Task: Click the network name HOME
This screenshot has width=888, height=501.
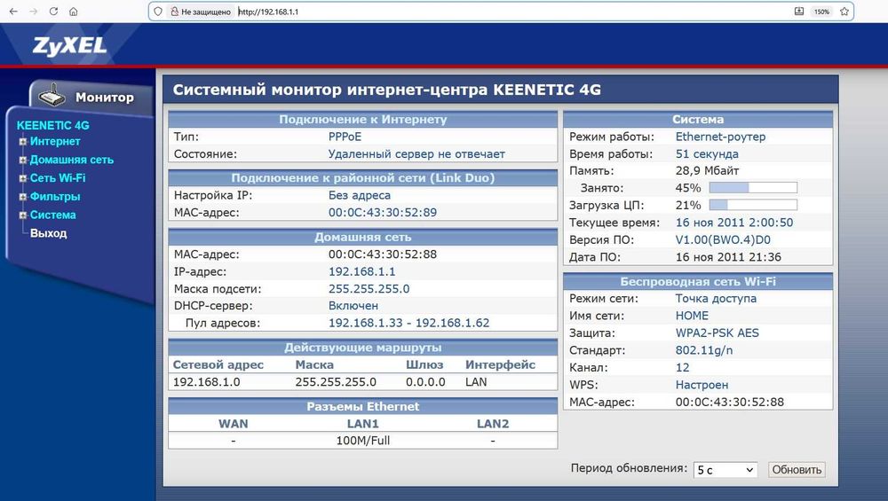Action: pyautogui.click(x=692, y=316)
